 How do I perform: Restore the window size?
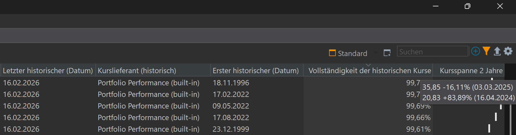coord(467,6)
